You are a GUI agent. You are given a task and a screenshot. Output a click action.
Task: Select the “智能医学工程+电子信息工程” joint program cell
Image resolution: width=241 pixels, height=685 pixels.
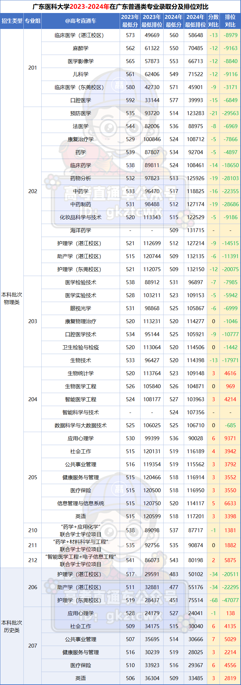click(81, 560)
